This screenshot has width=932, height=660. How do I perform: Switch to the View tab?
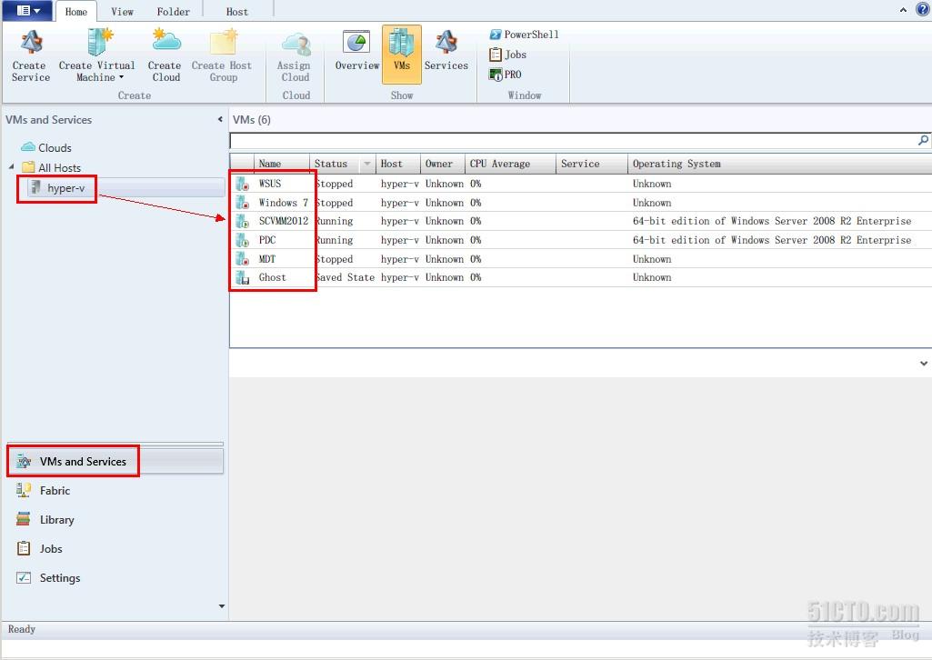point(122,11)
